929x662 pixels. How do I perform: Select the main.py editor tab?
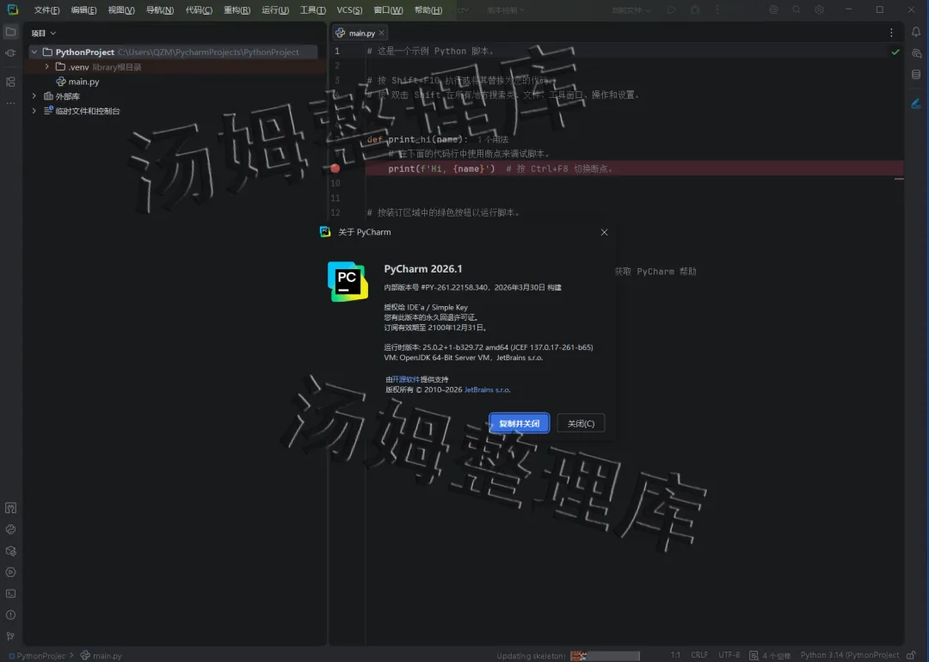coord(361,34)
